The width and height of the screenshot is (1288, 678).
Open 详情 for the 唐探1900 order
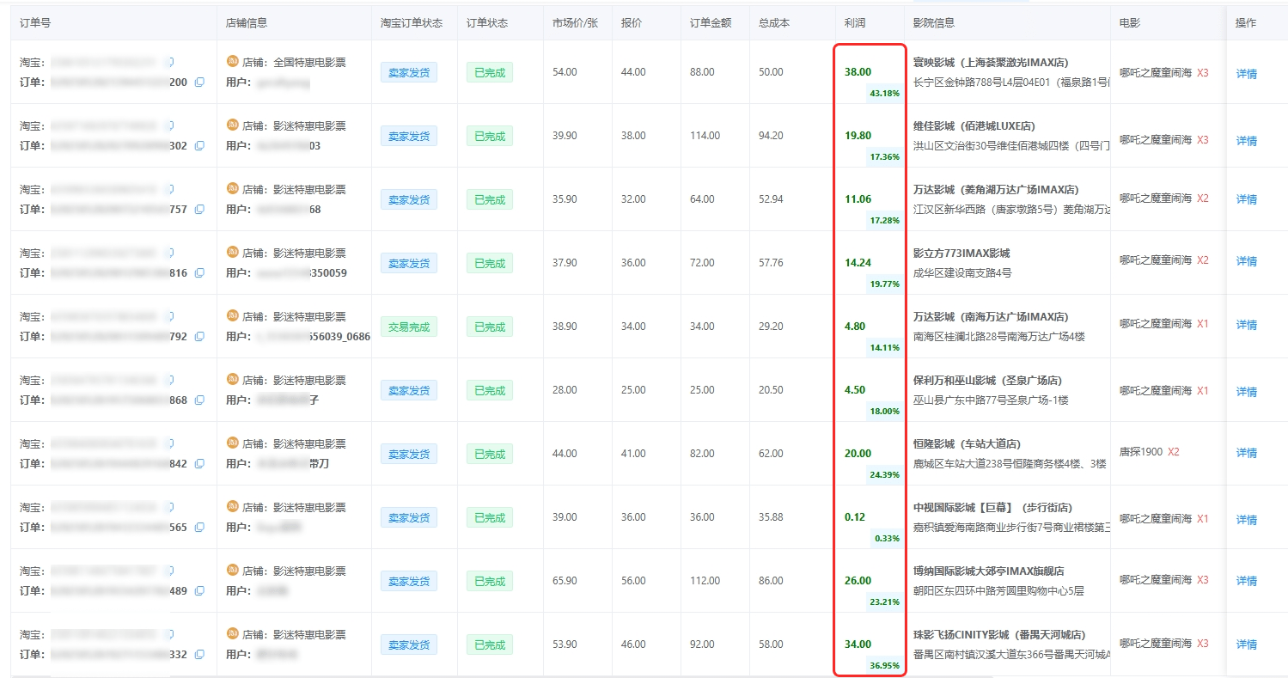[x=1246, y=453]
